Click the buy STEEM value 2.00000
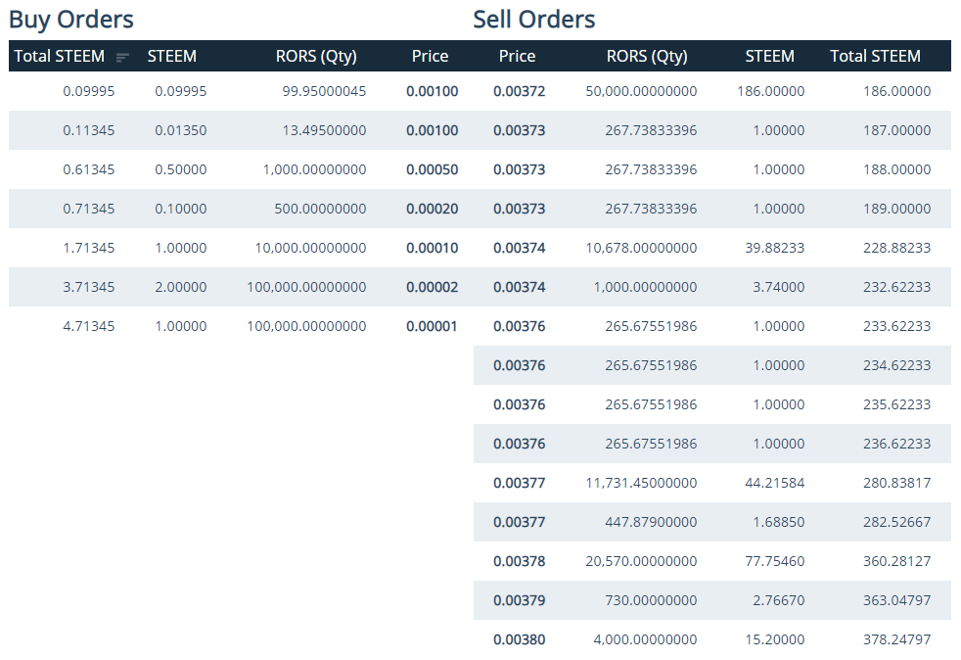Screen dimensions: 961x660 pos(180,287)
